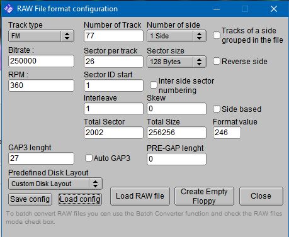Focus the Skew input field
This screenshot has height=237, width=289.
click(176, 109)
